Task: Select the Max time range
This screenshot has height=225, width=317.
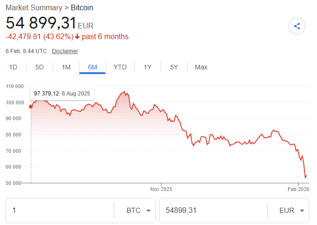Action: point(201,67)
